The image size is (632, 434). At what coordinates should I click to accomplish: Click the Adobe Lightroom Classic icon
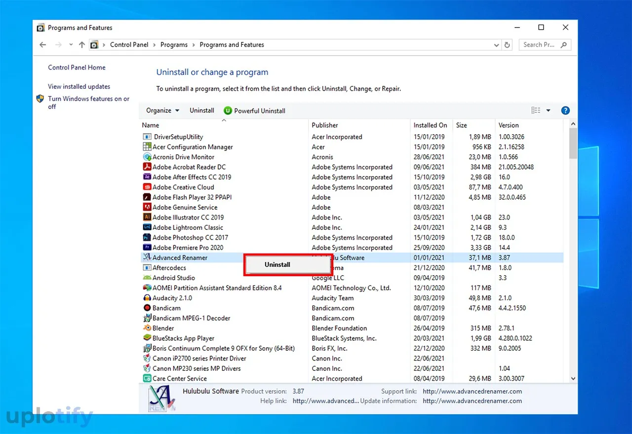tap(147, 227)
